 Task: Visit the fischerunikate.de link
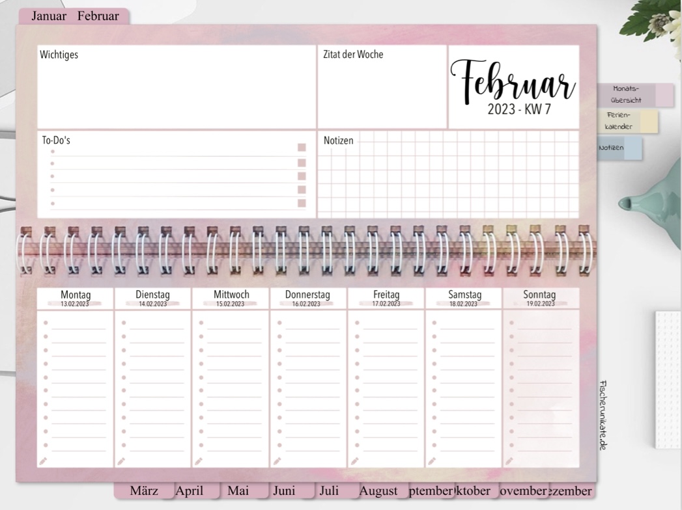click(603, 415)
